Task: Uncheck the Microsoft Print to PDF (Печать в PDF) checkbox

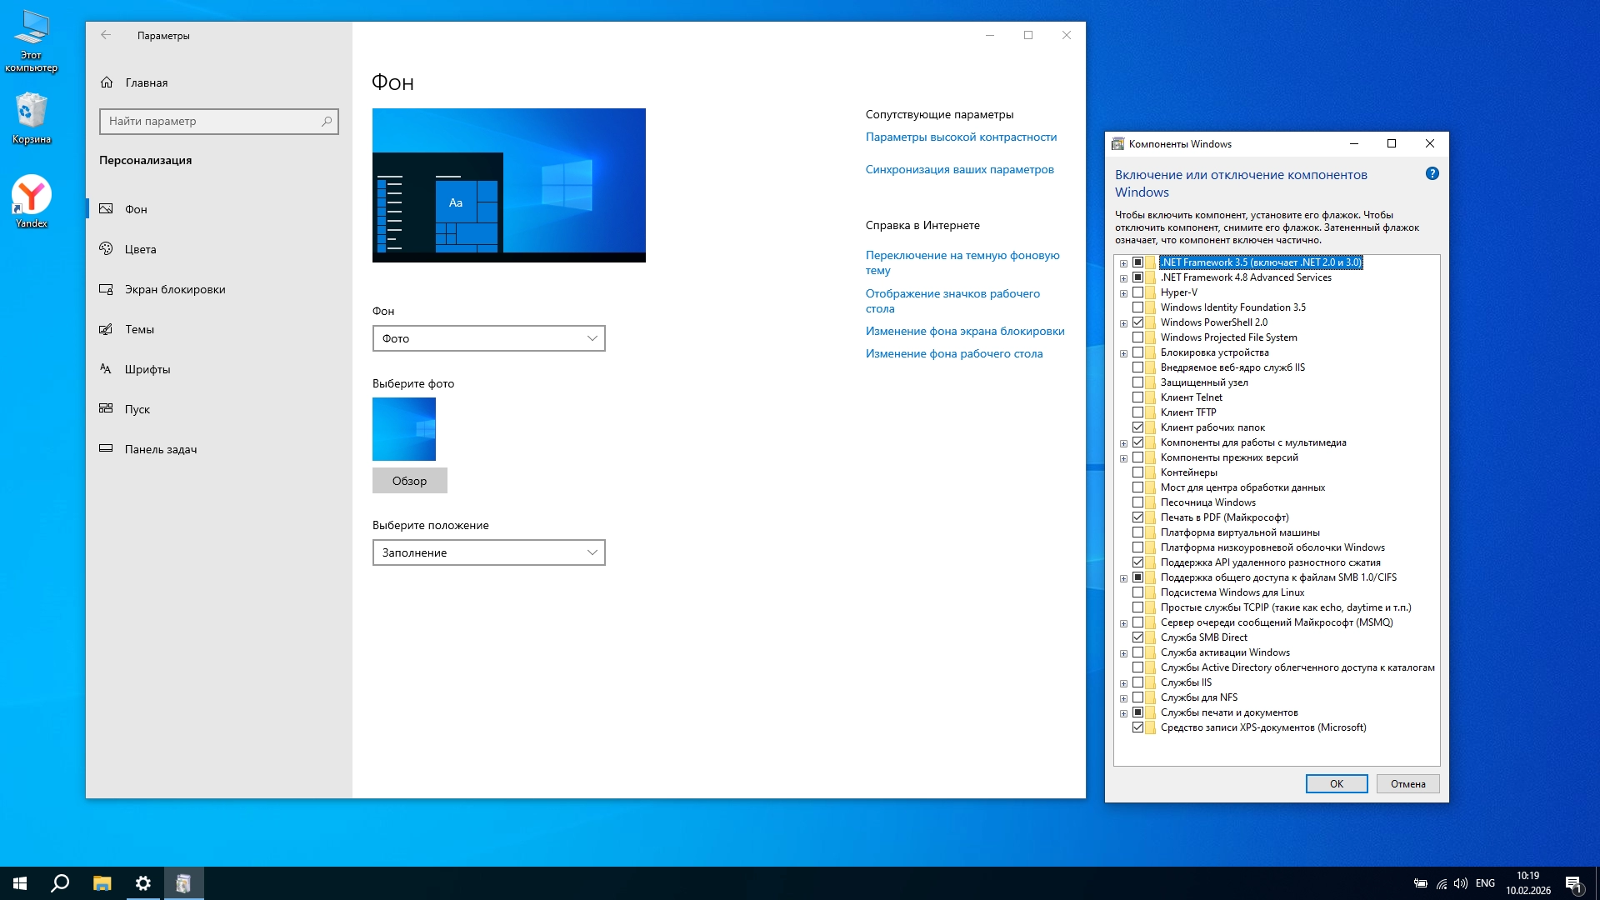Action: (1137, 517)
